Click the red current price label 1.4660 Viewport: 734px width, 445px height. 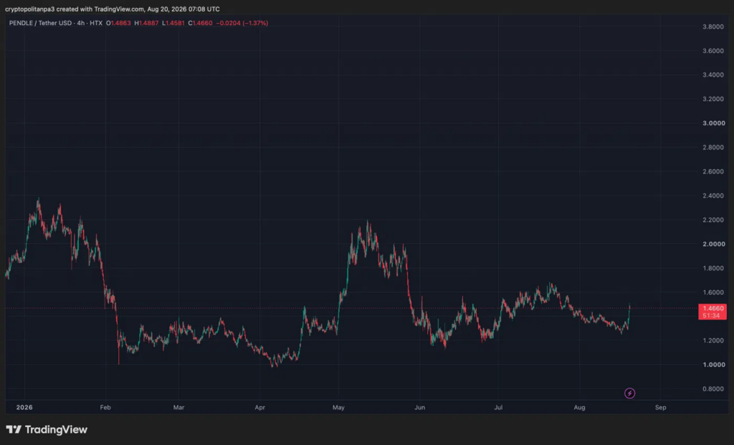click(x=712, y=308)
